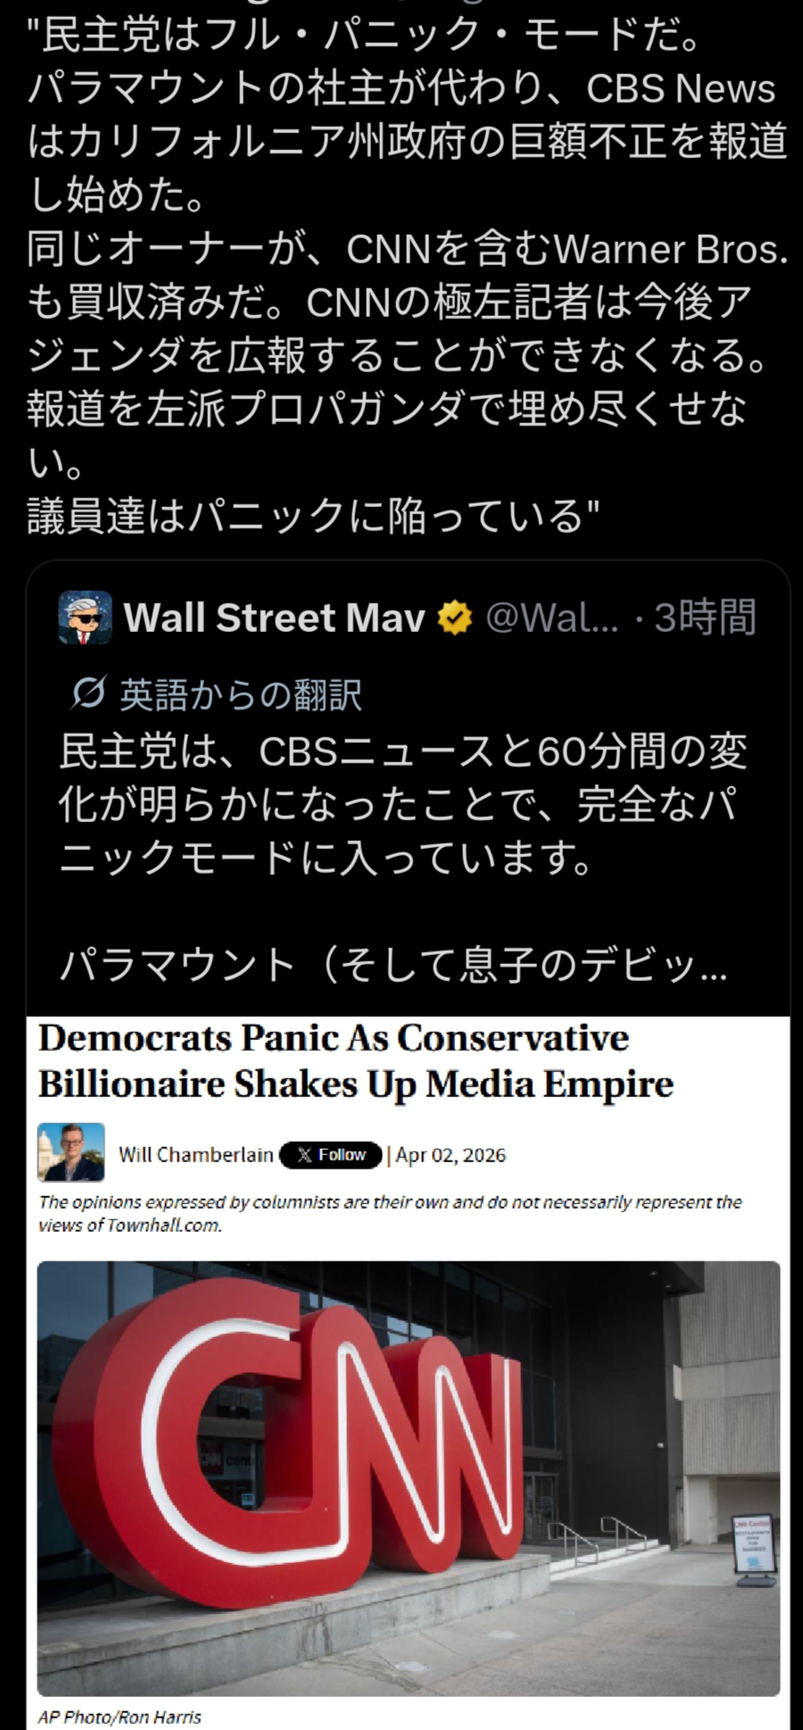This screenshot has height=1730, width=803.
Task: Tap the Wall Street Mav profile avatar
Action: [x=85, y=617]
